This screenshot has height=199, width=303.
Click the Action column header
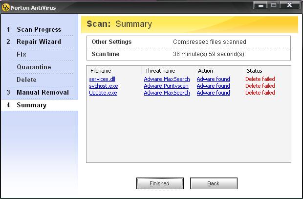pyautogui.click(x=205, y=71)
